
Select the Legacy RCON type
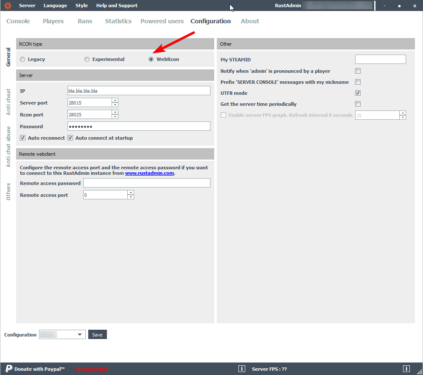(x=22, y=59)
